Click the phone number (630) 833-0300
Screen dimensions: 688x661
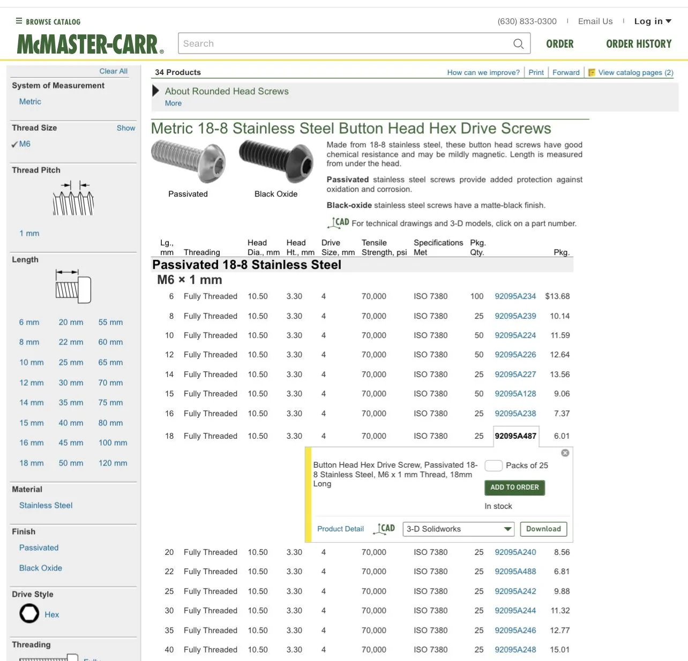click(x=527, y=21)
